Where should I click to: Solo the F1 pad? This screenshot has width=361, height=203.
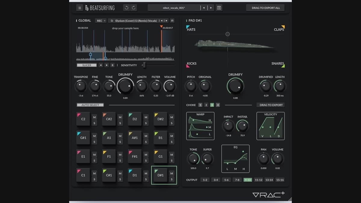120,161
